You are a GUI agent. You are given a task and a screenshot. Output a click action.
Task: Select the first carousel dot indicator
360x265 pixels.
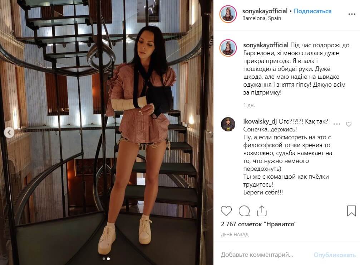[104, 259]
